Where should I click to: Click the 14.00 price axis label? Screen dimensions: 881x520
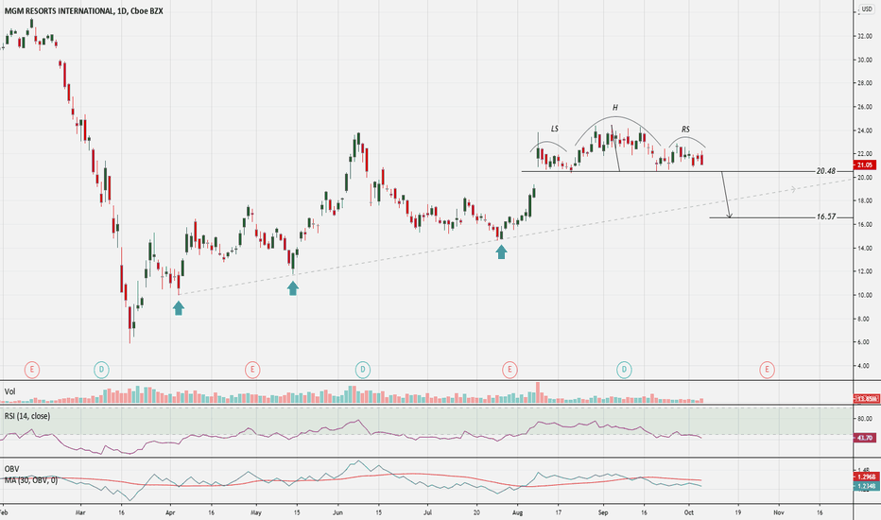pos(865,248)
